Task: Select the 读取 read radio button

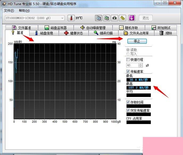Action: [128, 50]
